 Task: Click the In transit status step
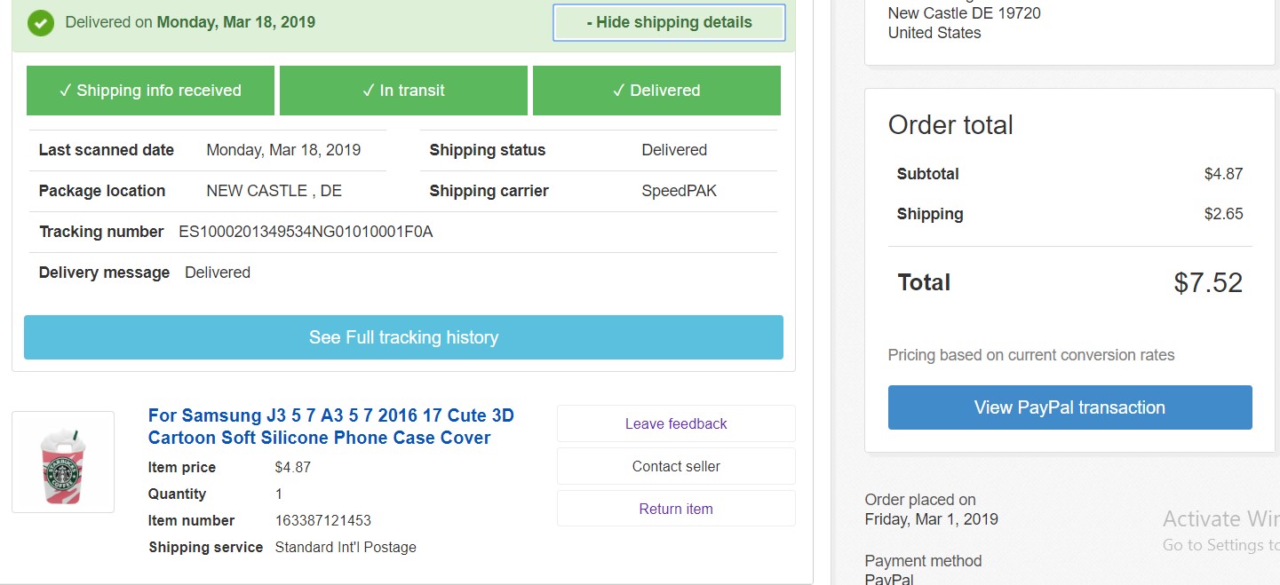[403, 91]
